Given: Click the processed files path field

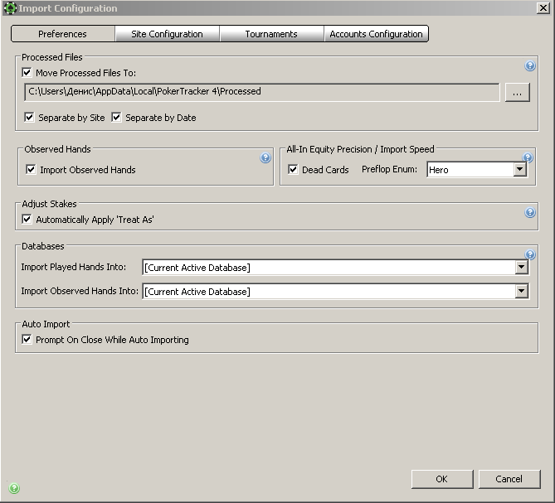Looking at the screenshot, I should (x=262, y=92).
